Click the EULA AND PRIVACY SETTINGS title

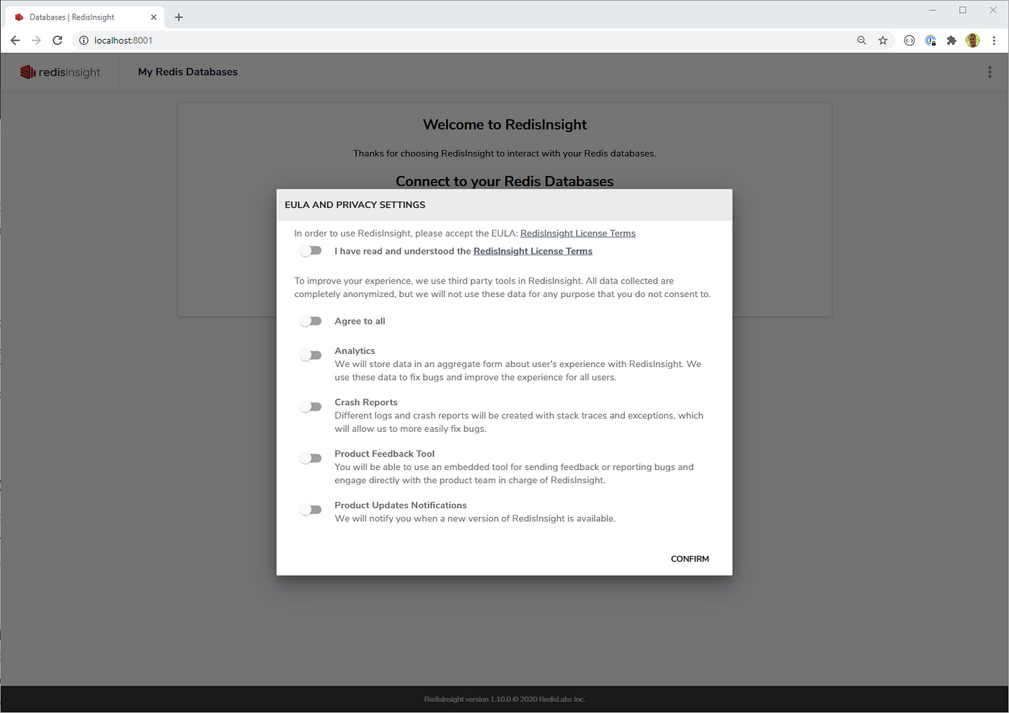355,205
